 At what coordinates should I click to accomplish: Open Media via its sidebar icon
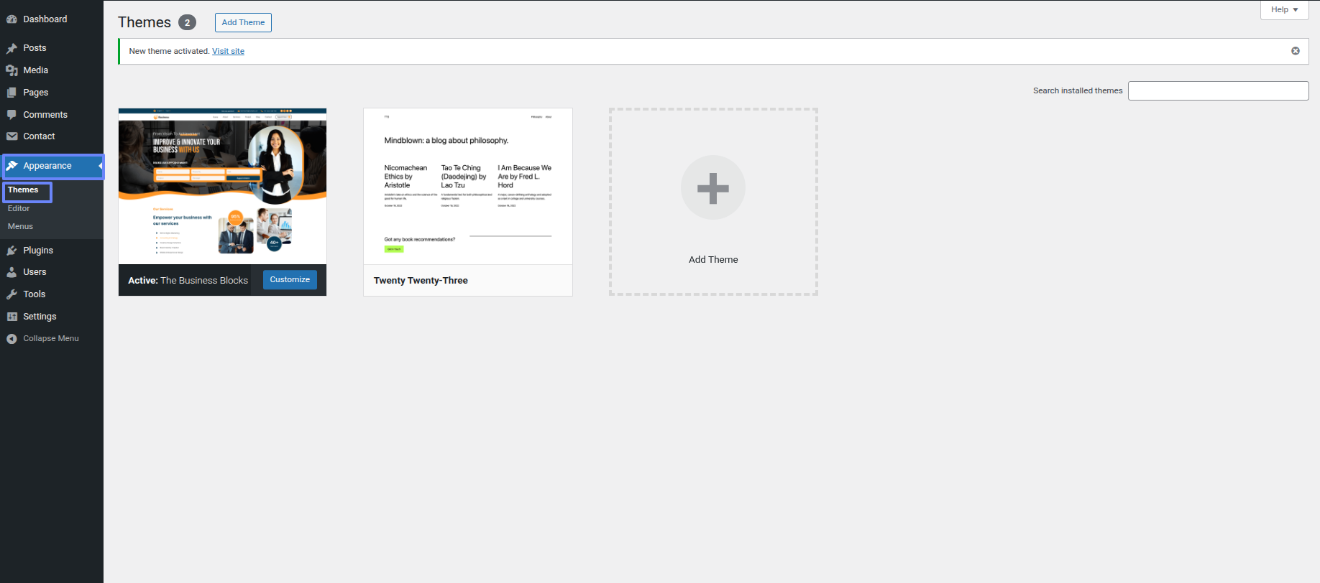tap(12, 70)
